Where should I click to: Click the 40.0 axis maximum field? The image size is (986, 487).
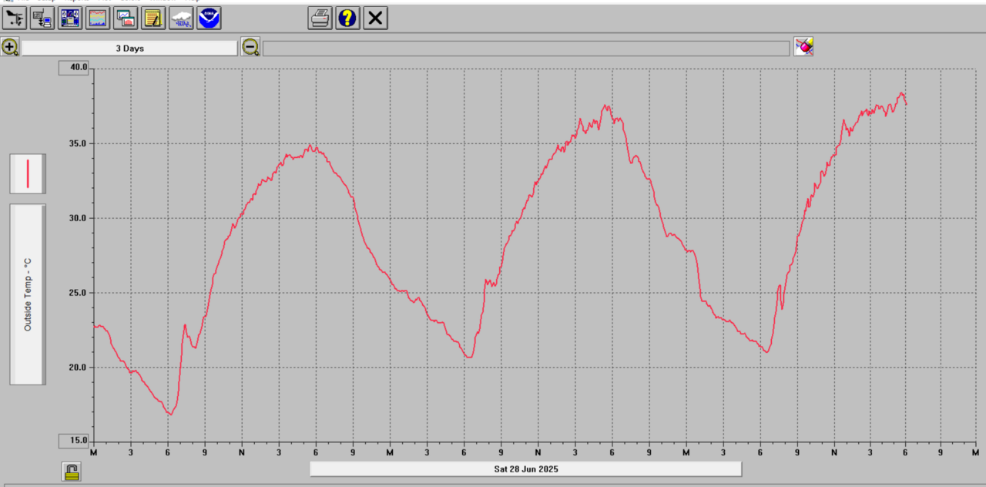click(76, 69)
